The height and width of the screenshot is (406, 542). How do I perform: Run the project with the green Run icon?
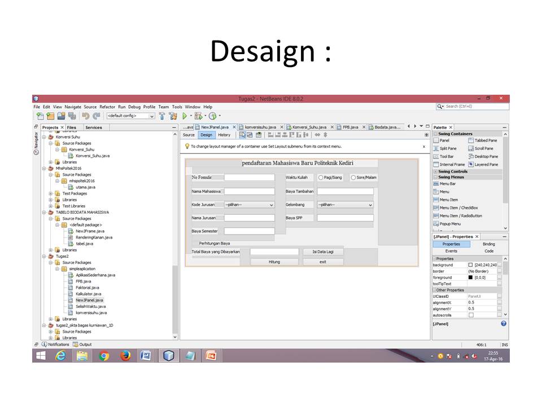(x=185, y=116)
